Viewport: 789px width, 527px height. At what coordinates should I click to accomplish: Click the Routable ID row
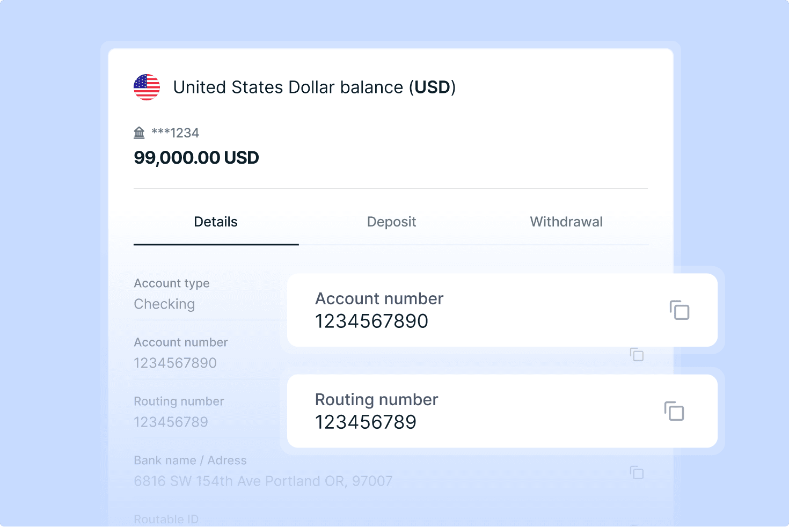coord(166,518)
